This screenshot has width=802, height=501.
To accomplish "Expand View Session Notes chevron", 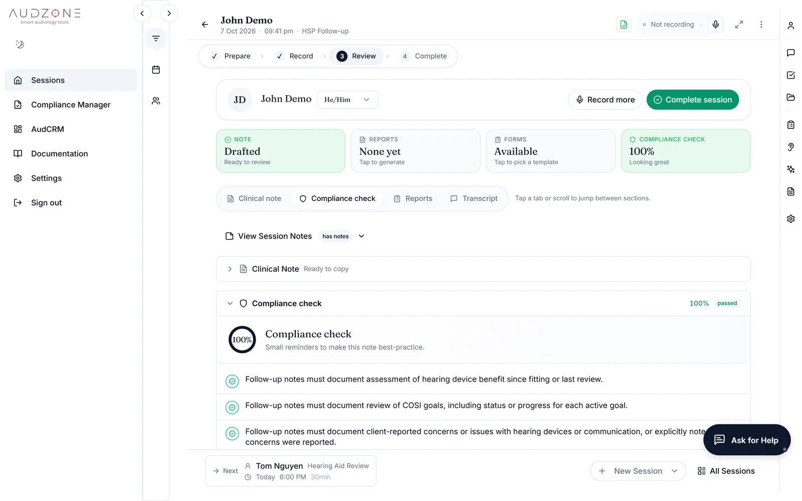I will (x=361, y=236).
